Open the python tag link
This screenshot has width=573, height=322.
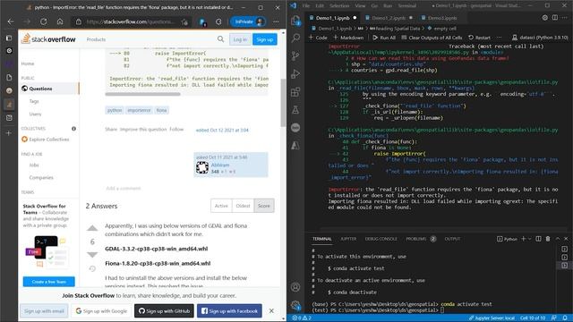click(x=115, y=110)
